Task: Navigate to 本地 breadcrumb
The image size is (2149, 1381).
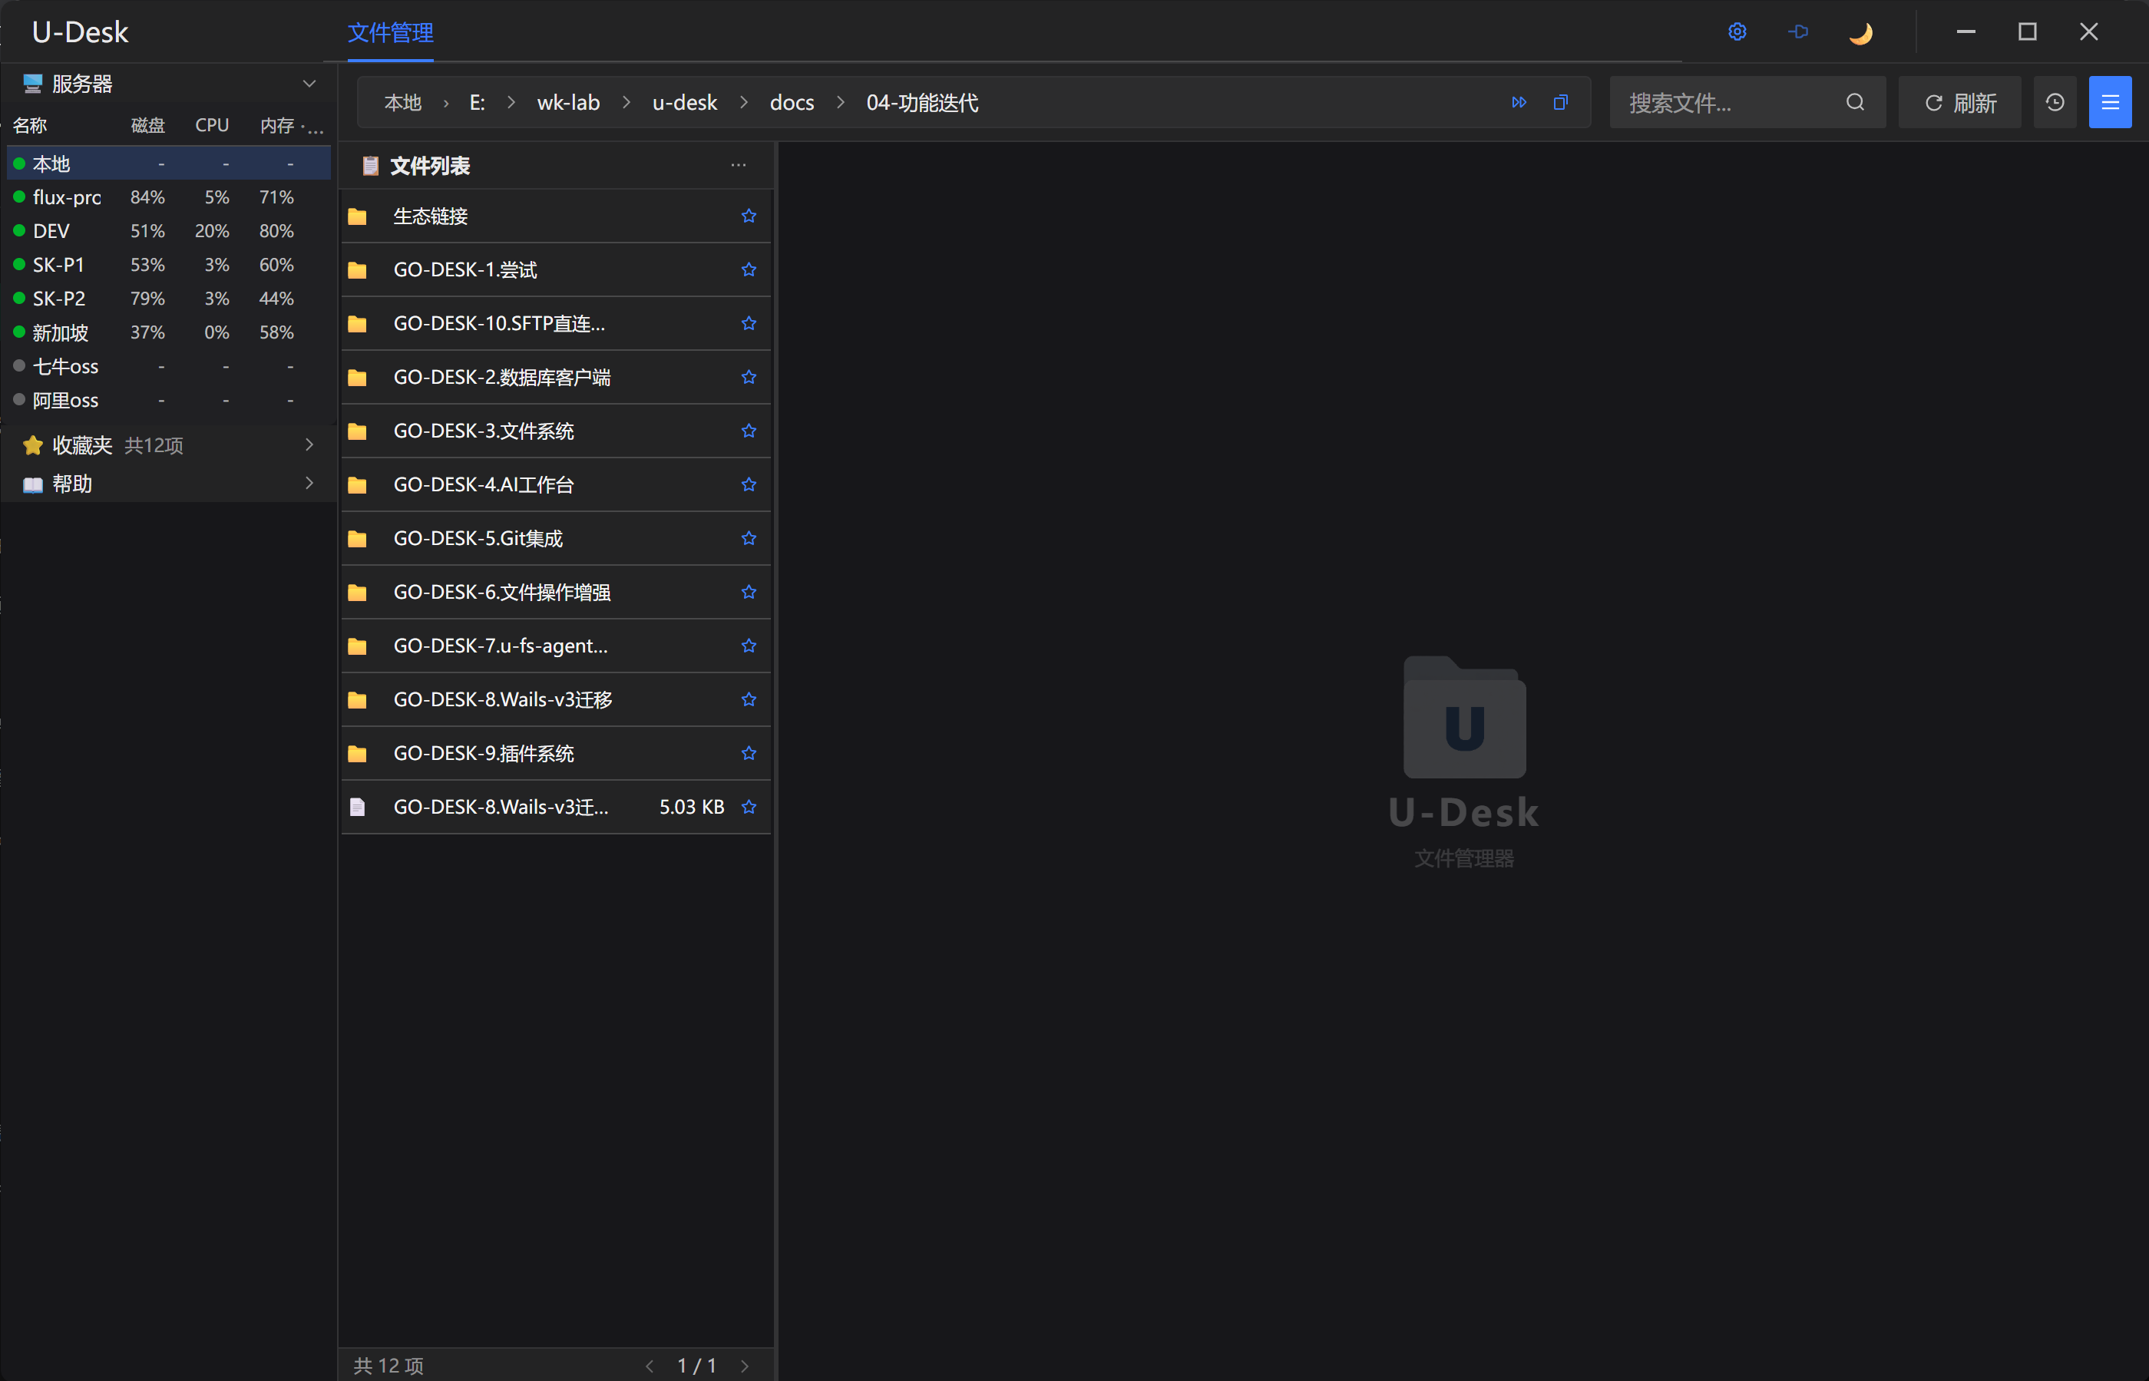Action: coord(403,102)
